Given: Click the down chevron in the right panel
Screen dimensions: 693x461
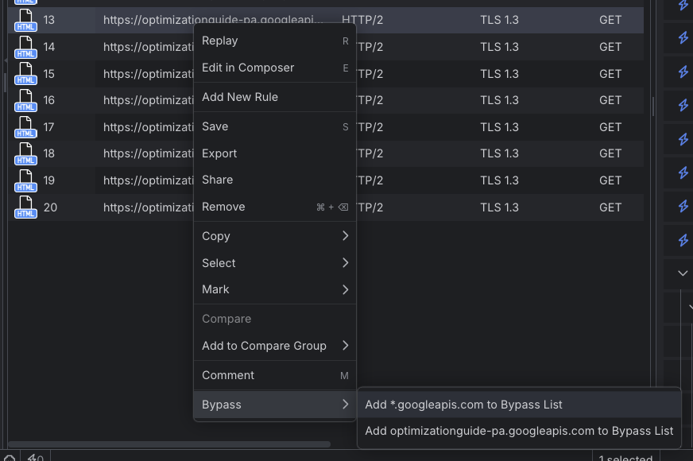Looking at the screenshot, I should point(683,273).
